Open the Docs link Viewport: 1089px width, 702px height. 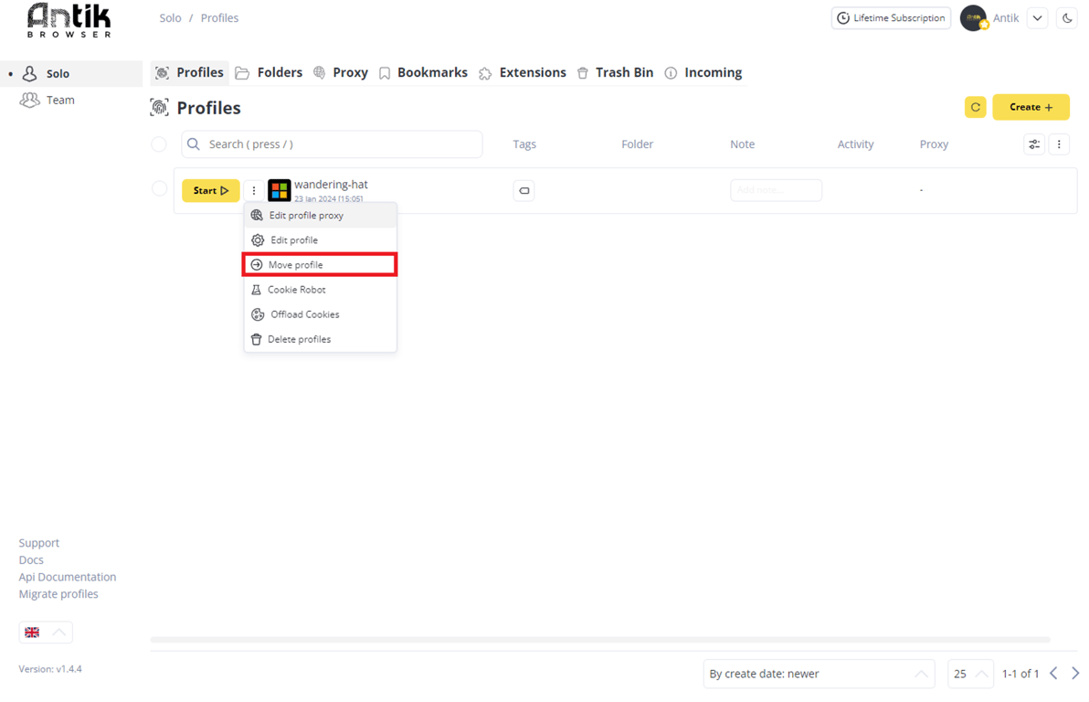[x=31, y=560]
